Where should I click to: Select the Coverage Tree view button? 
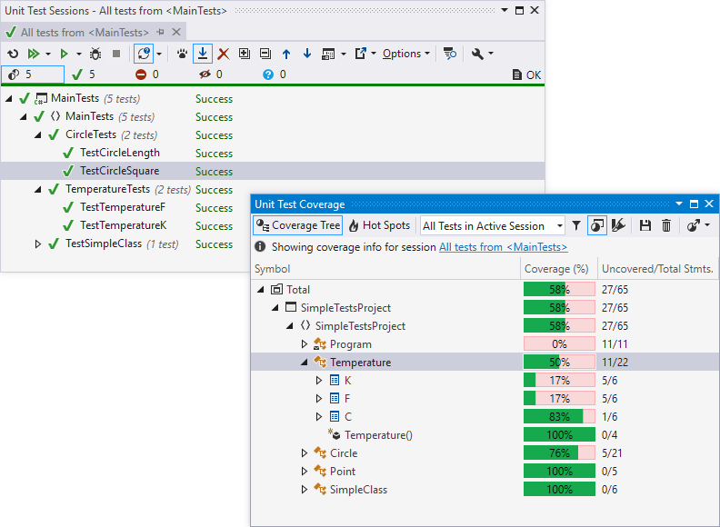coord(298,225)
